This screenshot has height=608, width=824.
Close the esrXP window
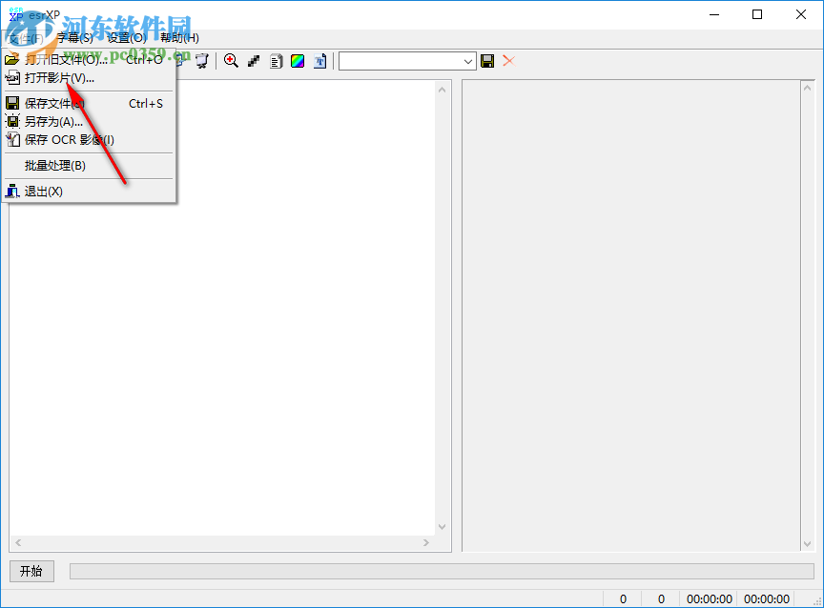click(801, 14)
